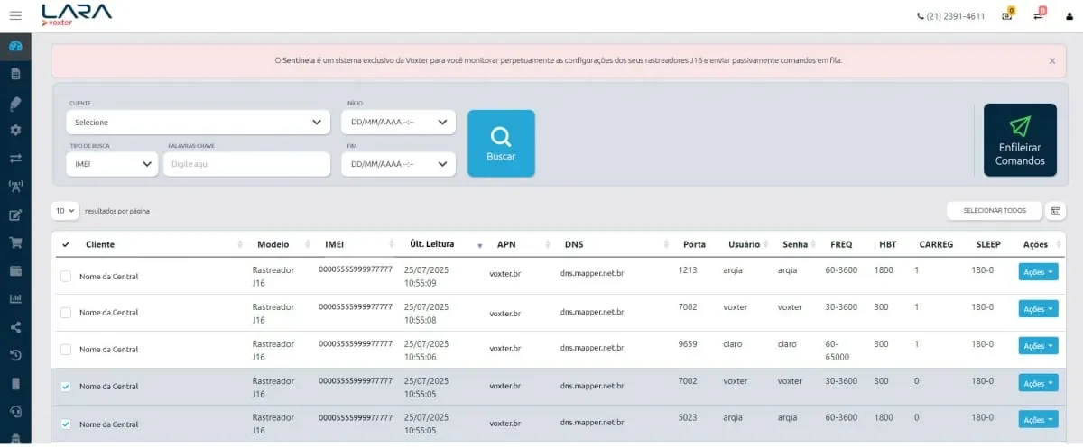Change results per page dropdown
The width and height of the screenshot is (1083, 447).
tap(65, 210)
